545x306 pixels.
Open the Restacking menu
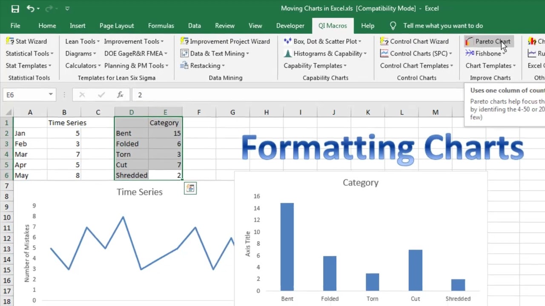[202, 65]
